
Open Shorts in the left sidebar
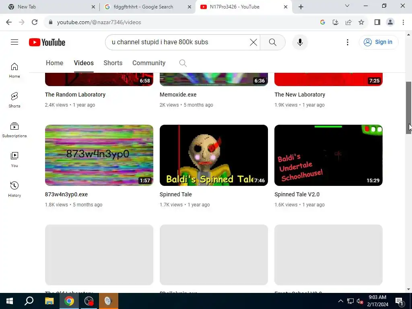point(14,100)
